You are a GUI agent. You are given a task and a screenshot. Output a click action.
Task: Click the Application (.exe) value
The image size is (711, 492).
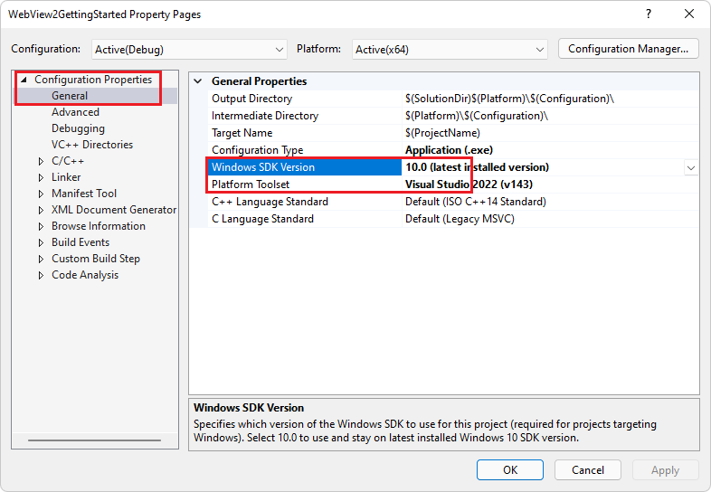[449, 150]
